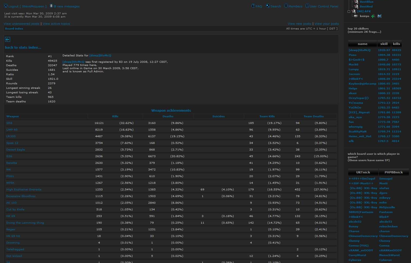The width and height of the screenshot is (411, 263).
Task: Open Pooo's profile in top skillors
Action: point(352,55)
